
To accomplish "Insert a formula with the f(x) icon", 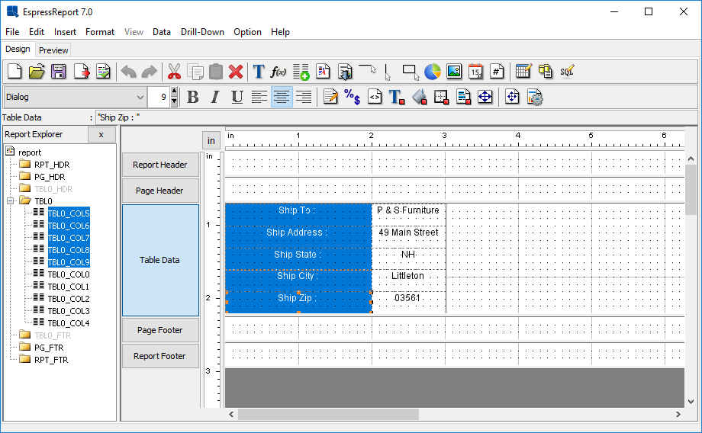I will [278, 72].
